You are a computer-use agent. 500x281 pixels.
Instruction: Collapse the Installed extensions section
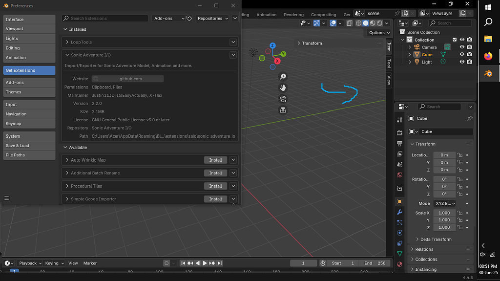click(x=65, y=29)
